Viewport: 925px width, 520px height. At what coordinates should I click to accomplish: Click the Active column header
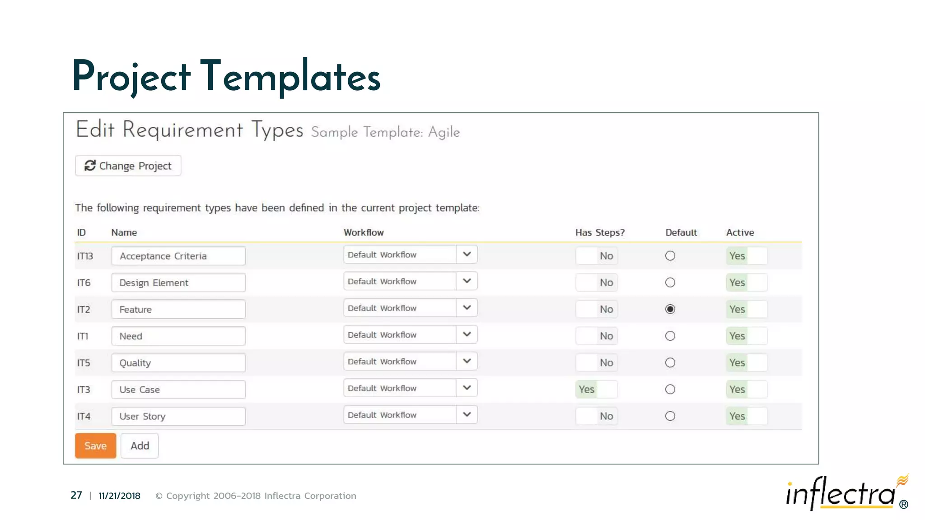(740, 232)
